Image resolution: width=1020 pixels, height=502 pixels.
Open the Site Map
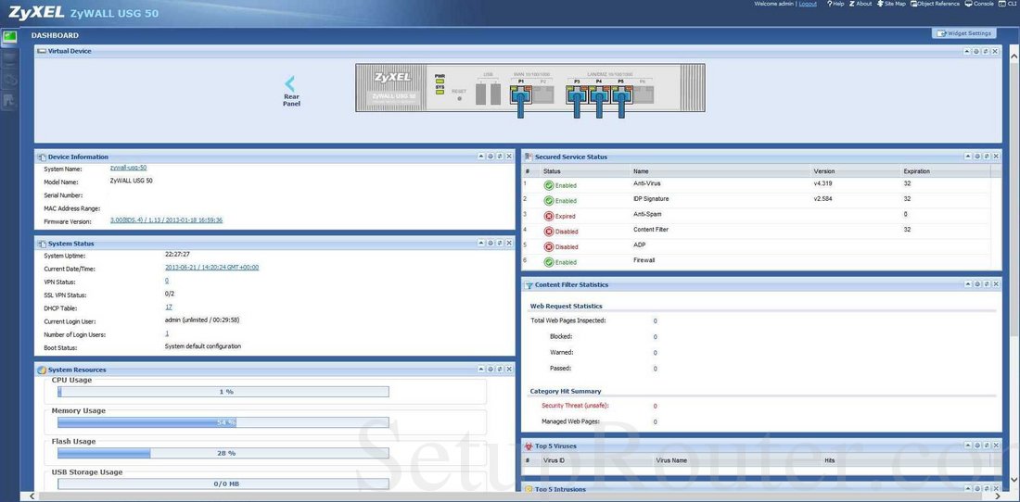[891, 4]
